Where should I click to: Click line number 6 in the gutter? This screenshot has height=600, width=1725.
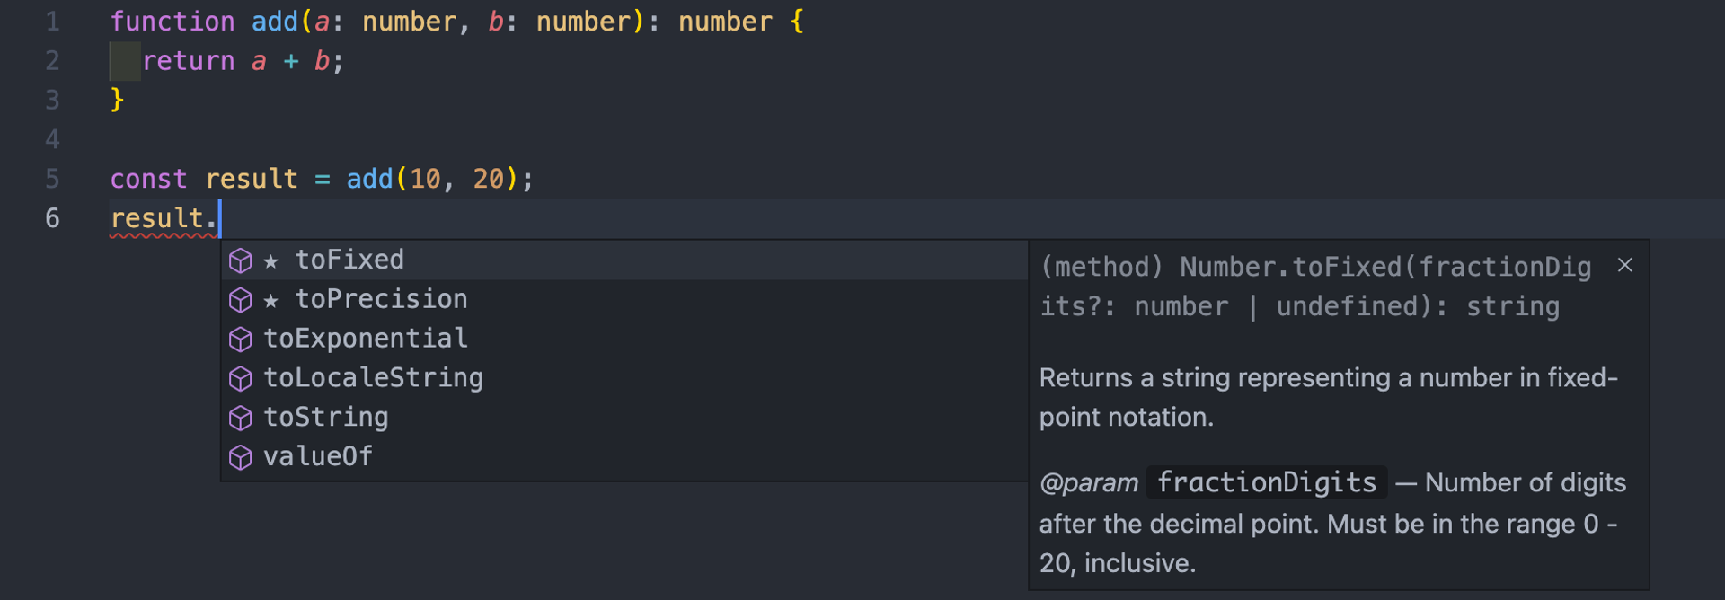53,218
